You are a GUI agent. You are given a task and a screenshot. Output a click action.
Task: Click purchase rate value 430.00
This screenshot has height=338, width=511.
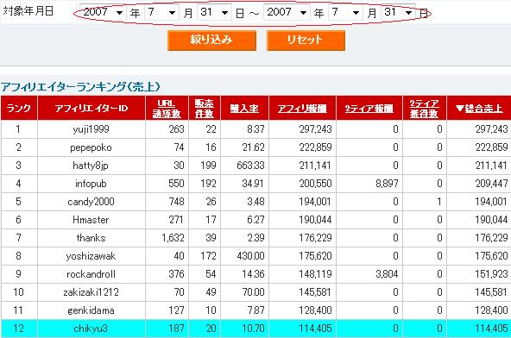coord(250,256)
